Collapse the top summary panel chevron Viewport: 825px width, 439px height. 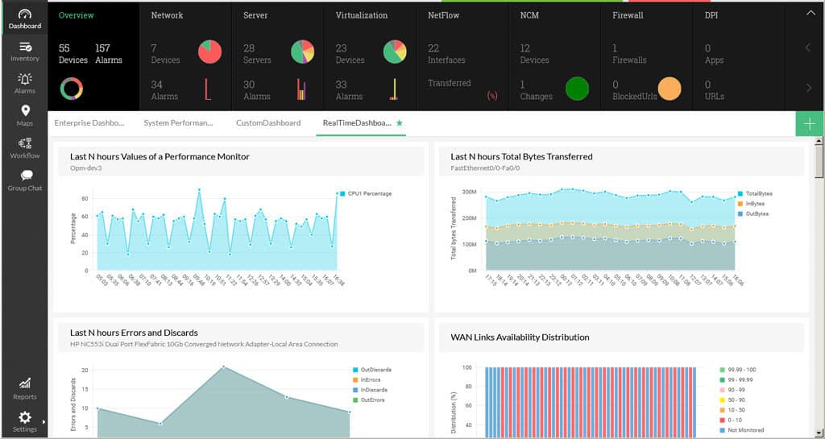810,14
